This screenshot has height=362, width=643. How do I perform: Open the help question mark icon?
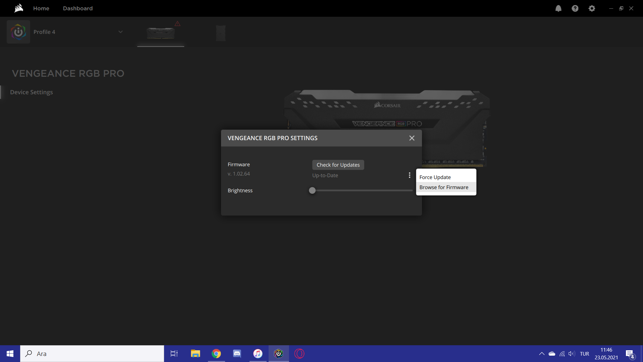pos(575,8)
